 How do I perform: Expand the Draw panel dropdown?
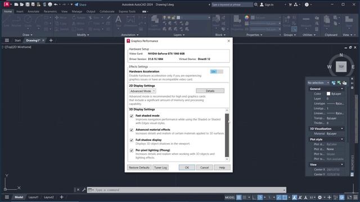(x=28, y=35)
